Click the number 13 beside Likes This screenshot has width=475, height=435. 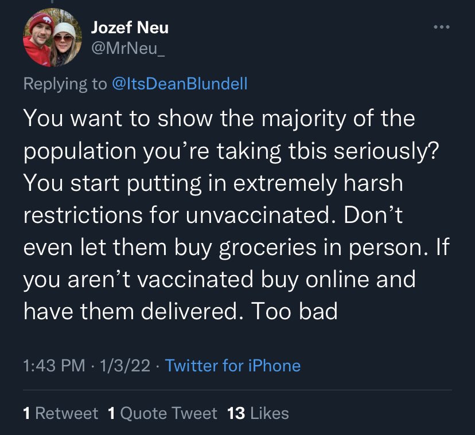point(236,413)
